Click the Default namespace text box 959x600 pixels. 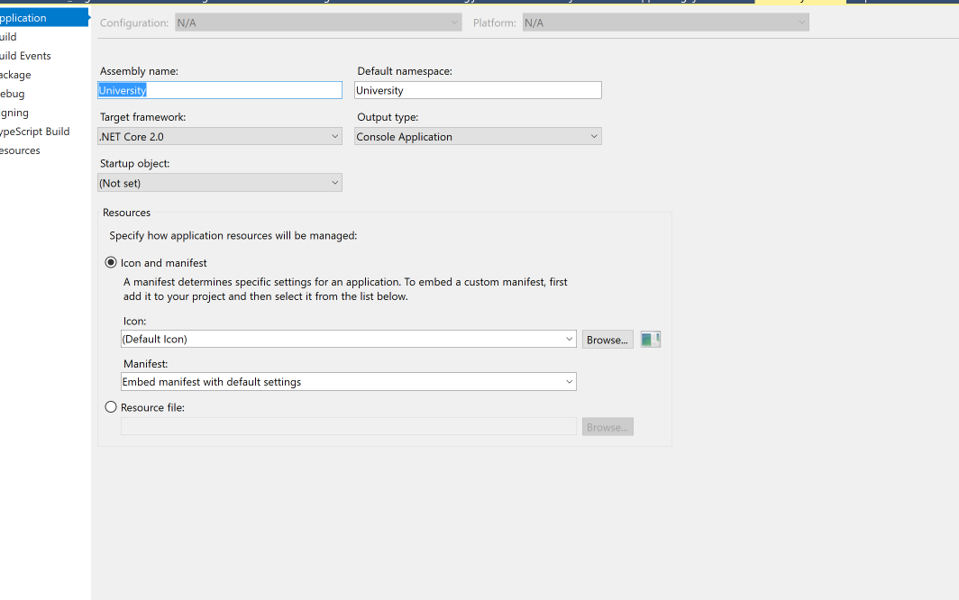(x=478, y=90)
